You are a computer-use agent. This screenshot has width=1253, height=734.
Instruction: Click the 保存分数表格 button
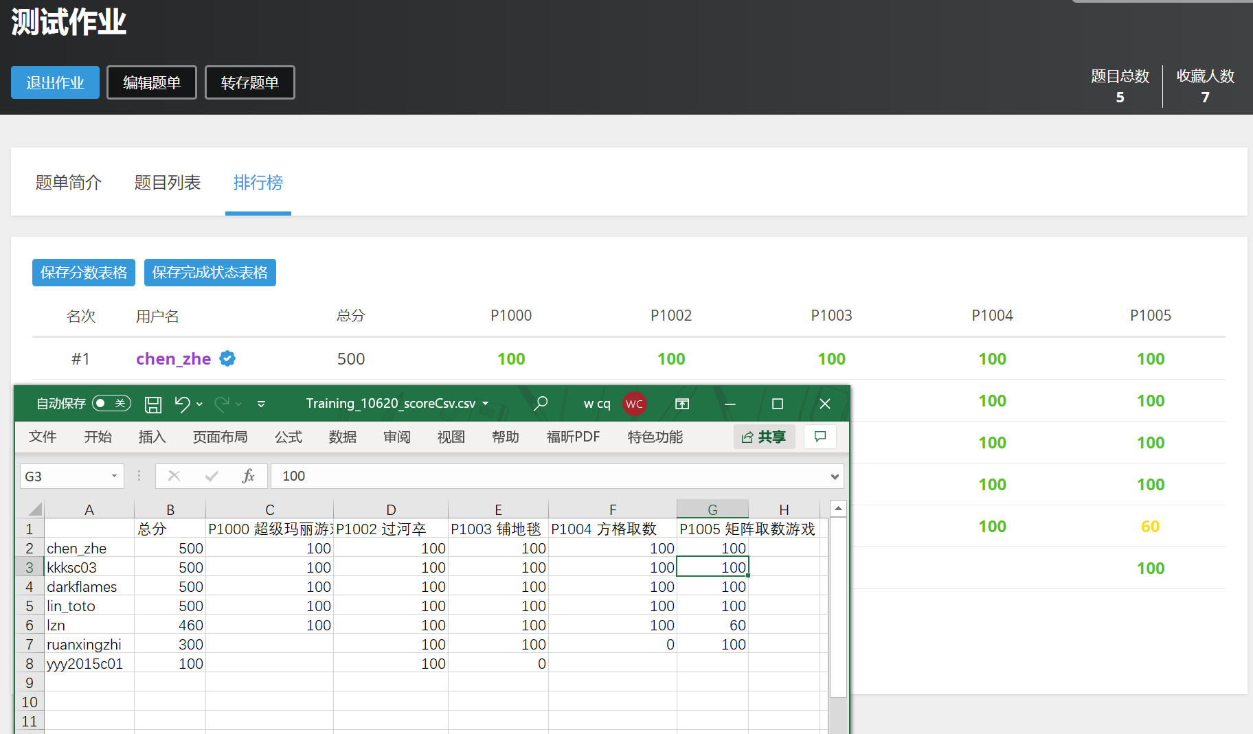(x=84, y=273)
